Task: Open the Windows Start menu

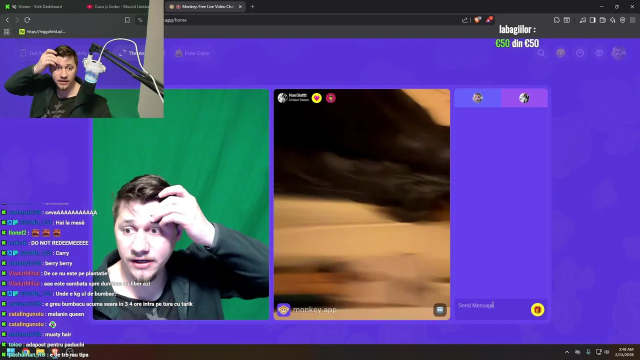Action: (x=10, y=352)
